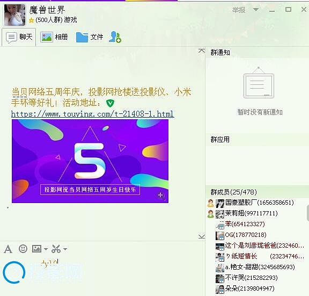The image size is (309, 296).
Task: Click the avatar of 茉莉妞
Action: [x=220, y=214]
